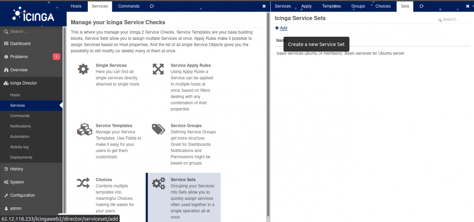This screenshot has height=222, width=474.
Task: Open the Service Groups tags icon
Action: [x=158, y=129]
